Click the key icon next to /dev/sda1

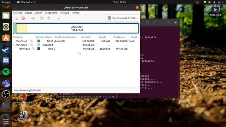tap(31, 41)
